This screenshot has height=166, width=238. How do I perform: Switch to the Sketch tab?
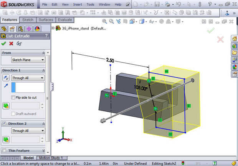point(28,20)
